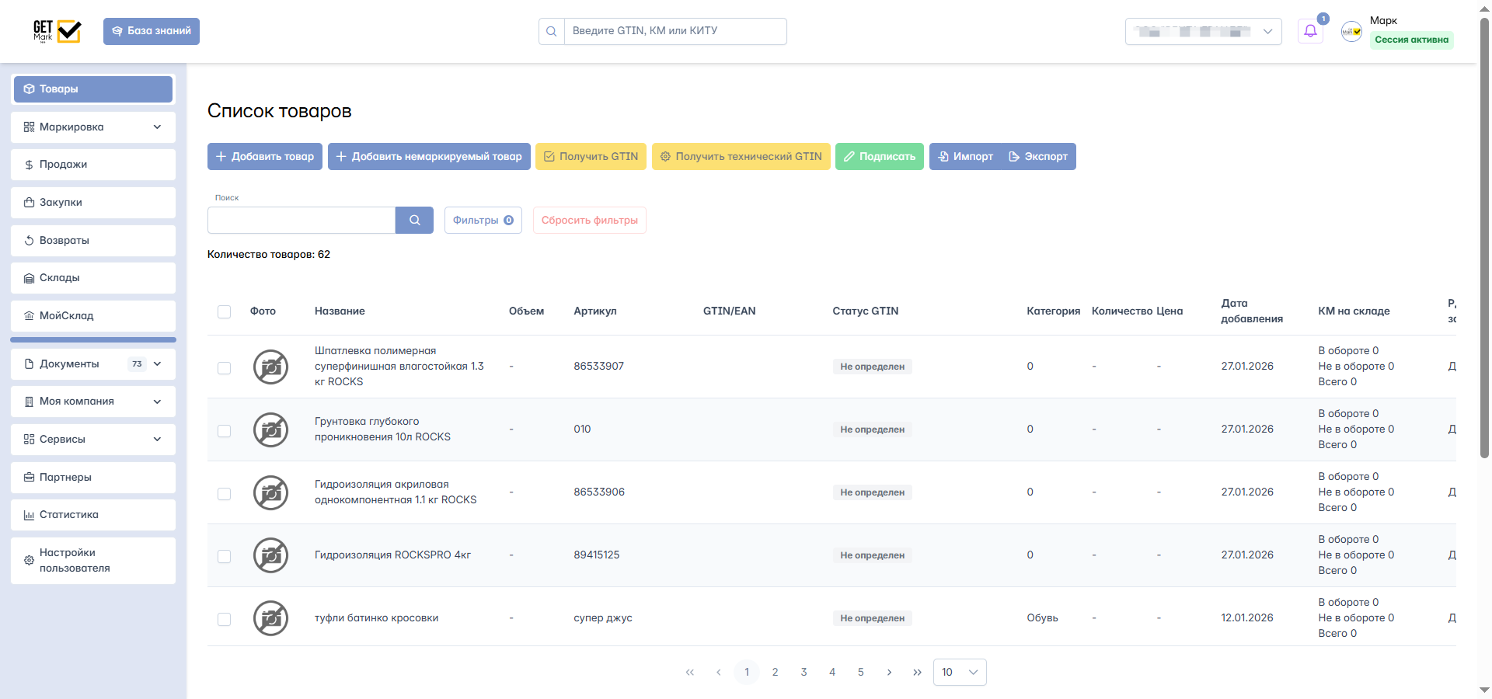Navigate to Статистика in sidebar
This screenshot has height=699, width=1492.
click(93, 515)
